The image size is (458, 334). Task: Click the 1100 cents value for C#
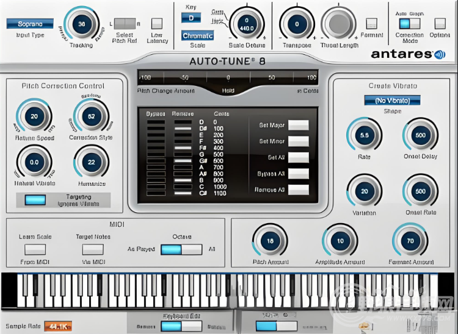point(220,193)
